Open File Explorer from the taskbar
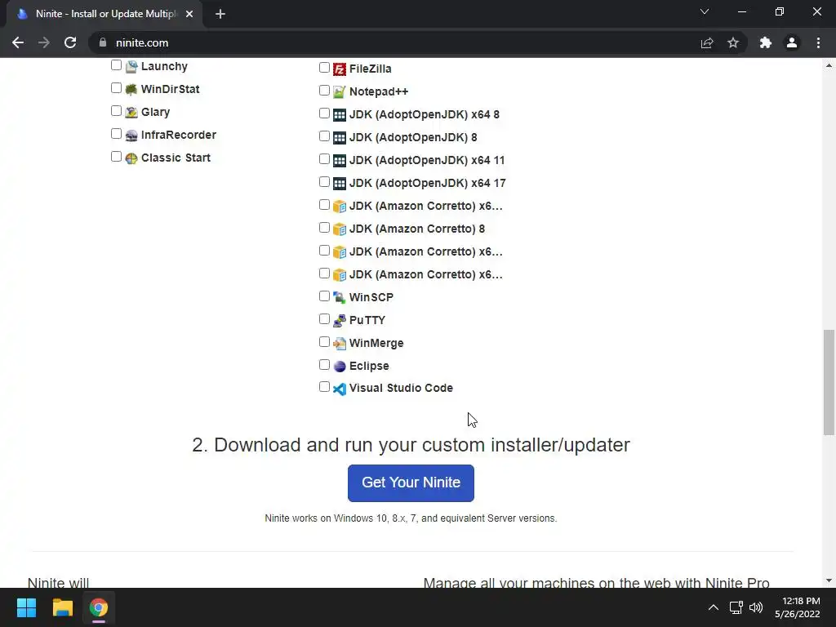The image size is (836, 627). [x=62, y=607]
